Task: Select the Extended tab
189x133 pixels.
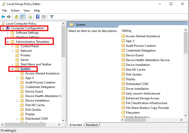Action: coord(76,125)
